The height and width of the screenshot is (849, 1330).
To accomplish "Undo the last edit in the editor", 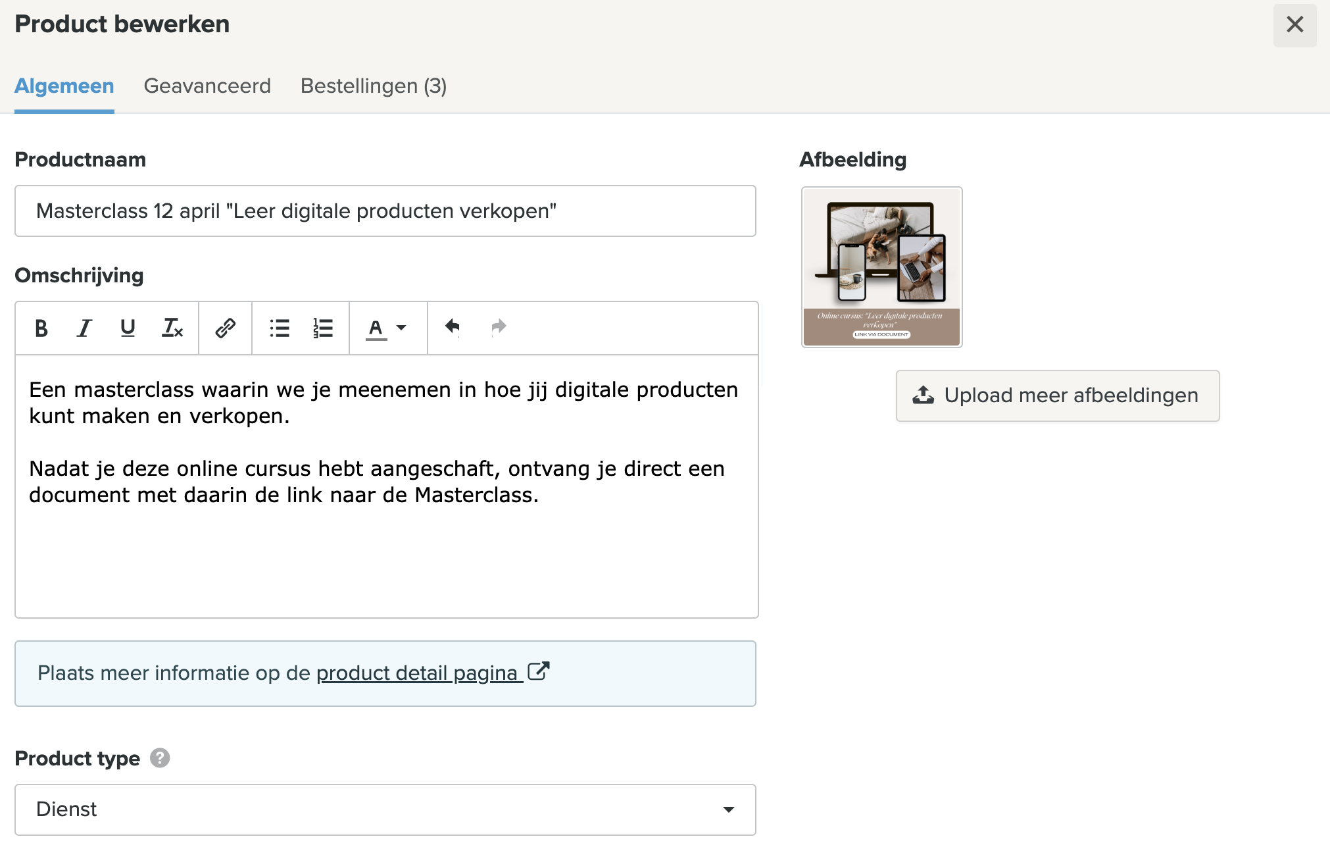I will tap(452, 327).
